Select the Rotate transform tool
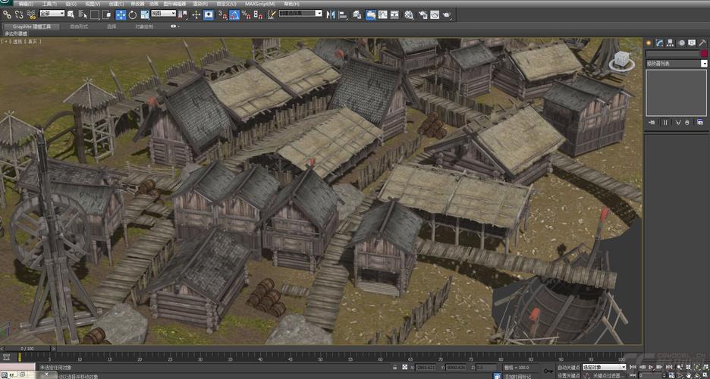Image resolution: width=710 pixels, height=379 pixels. click(x=134, y=14)
